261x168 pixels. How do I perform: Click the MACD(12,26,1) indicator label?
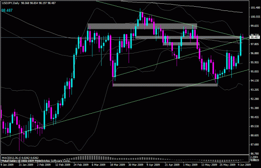[x=12, y=158]
